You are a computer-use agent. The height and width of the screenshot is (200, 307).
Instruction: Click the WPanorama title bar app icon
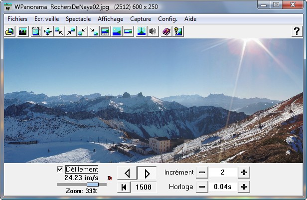click(x=8, y=7)
